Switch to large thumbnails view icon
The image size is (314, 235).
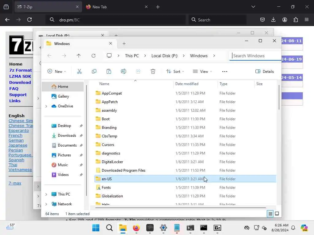pos(277,214)
